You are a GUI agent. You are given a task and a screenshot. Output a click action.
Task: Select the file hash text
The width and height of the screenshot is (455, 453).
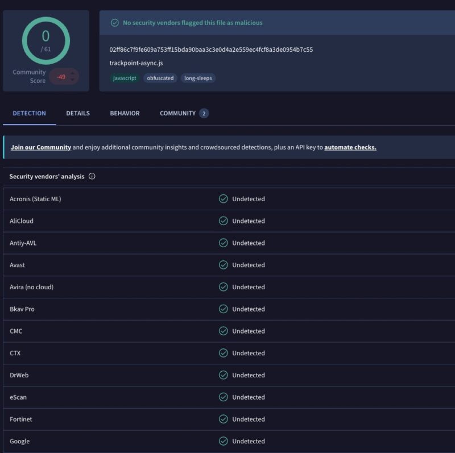click(211, 49)
